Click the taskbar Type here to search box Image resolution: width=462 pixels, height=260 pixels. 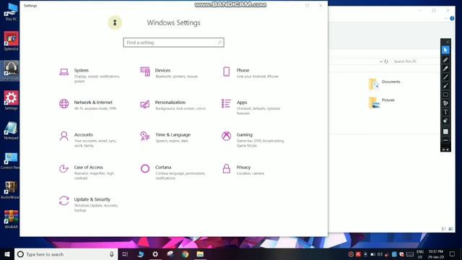(66, 254)
